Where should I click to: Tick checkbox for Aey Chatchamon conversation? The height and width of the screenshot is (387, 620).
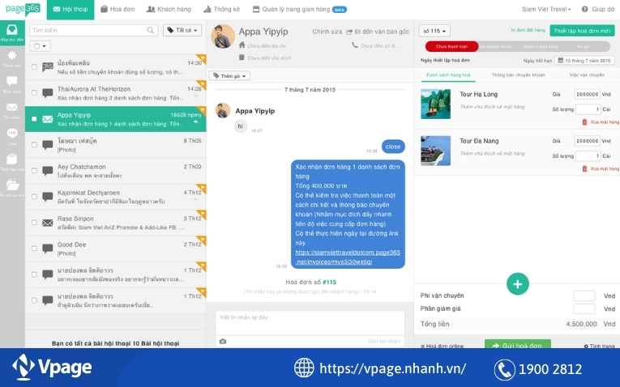[x=34, y=171]
